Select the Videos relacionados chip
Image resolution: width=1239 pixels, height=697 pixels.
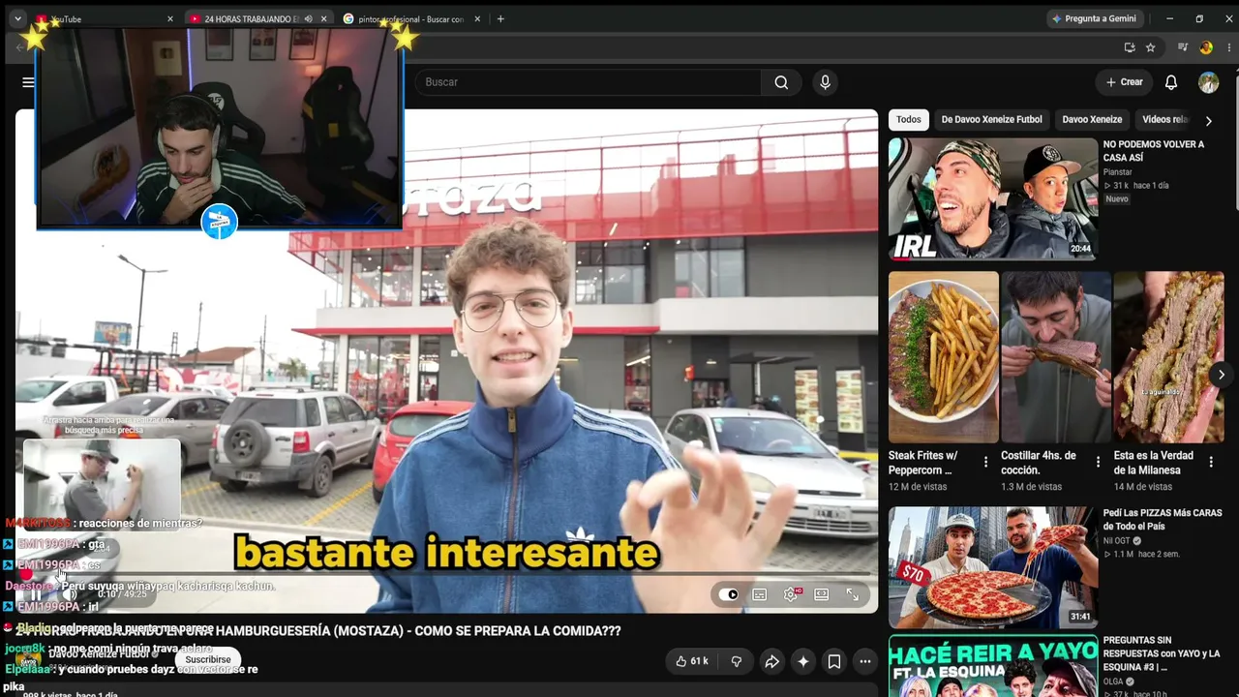coord(1165,120)
